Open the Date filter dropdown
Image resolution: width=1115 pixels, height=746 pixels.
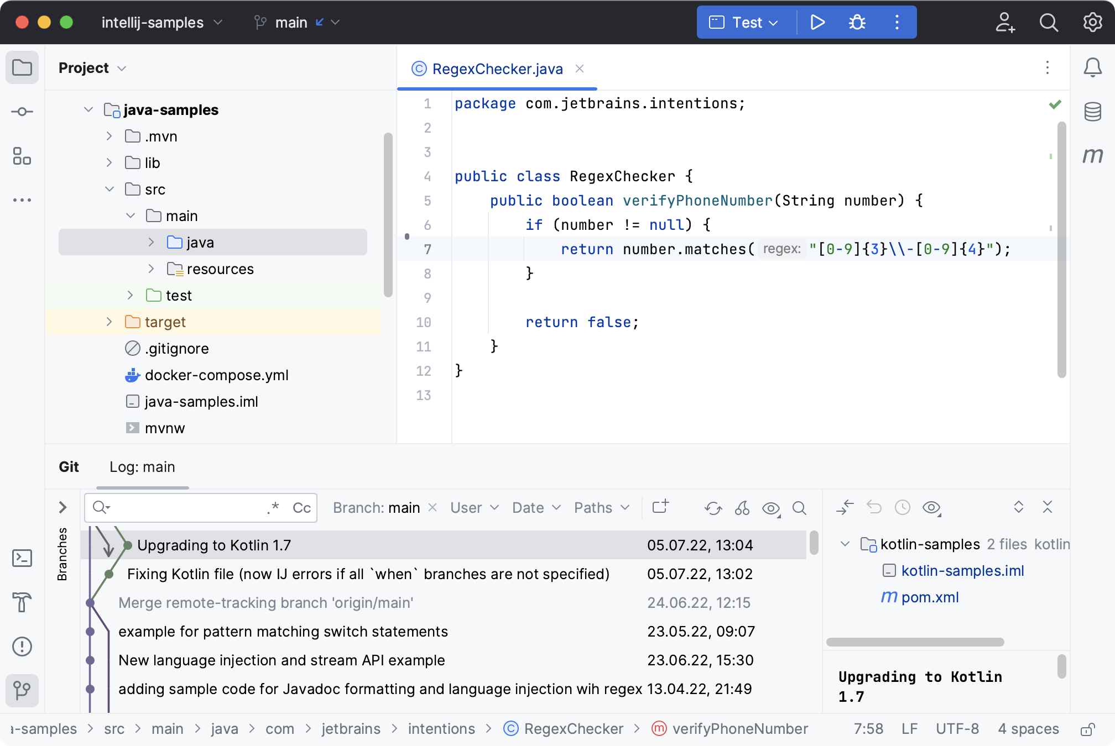pos(536,508)
